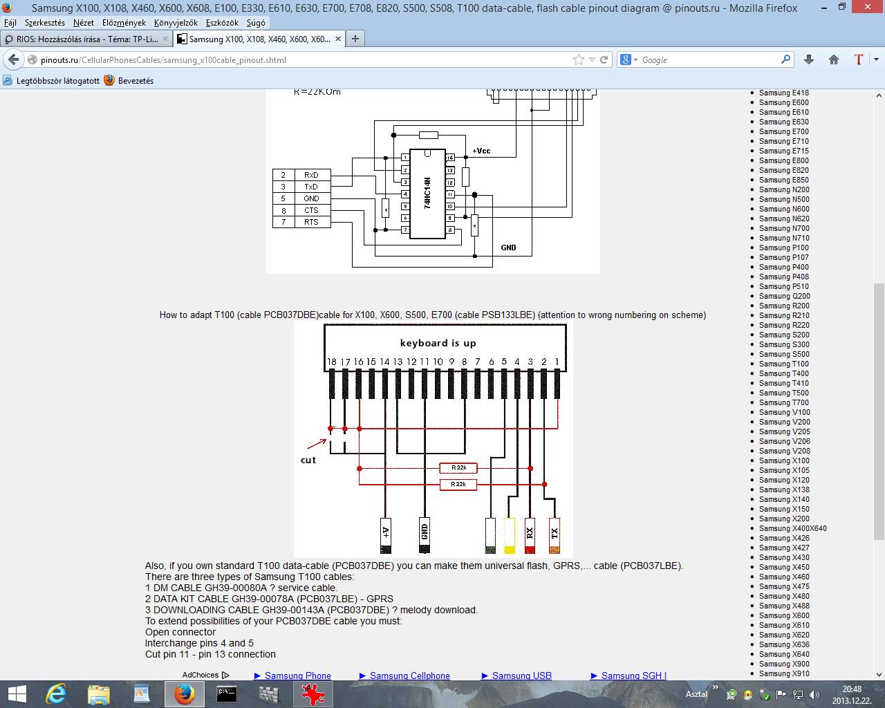Reload the page with the refresh icon
The height and width of the screenshot is (708, 885).
[x=604, y=60]
